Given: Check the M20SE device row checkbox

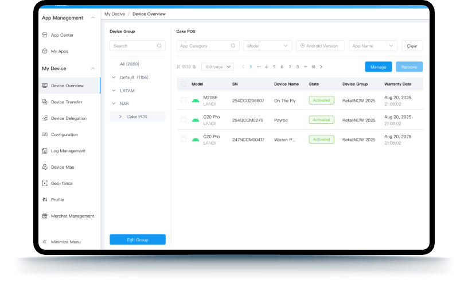Looking at the screenshot, I should (184, 100).
